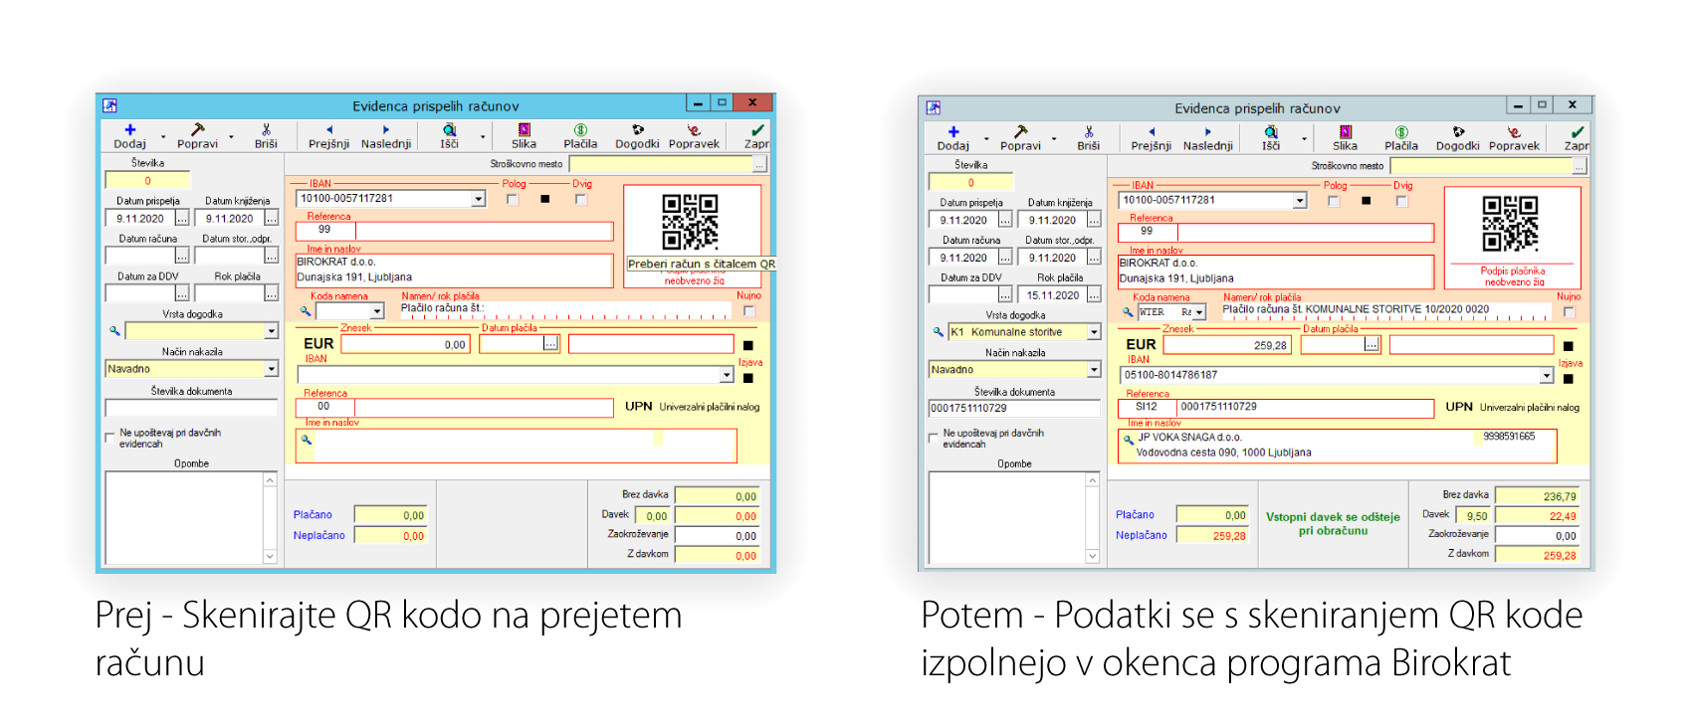The width and height of the screenshot is (1685, 725).
Task: Click Popravek icon in the right window
Action: point(1514,132)
